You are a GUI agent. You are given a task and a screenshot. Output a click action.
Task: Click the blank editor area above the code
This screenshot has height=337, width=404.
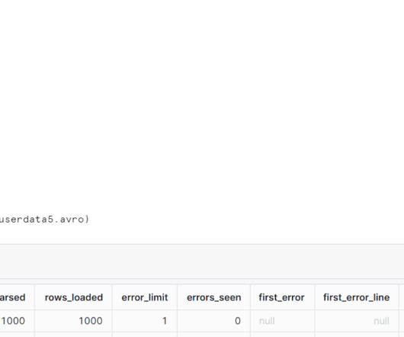[202, 103]
